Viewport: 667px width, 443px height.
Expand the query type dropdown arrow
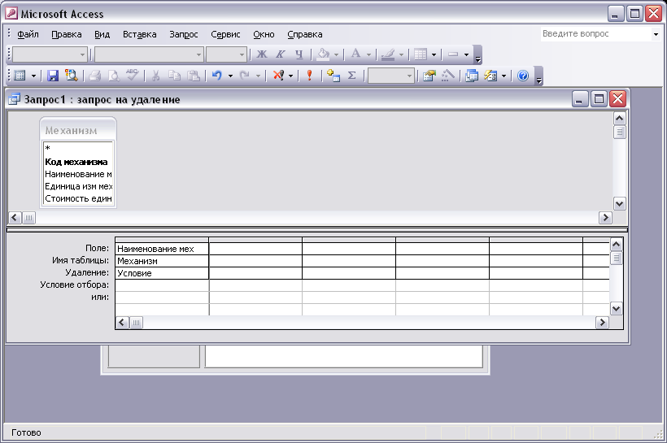(x=291, y=76)
